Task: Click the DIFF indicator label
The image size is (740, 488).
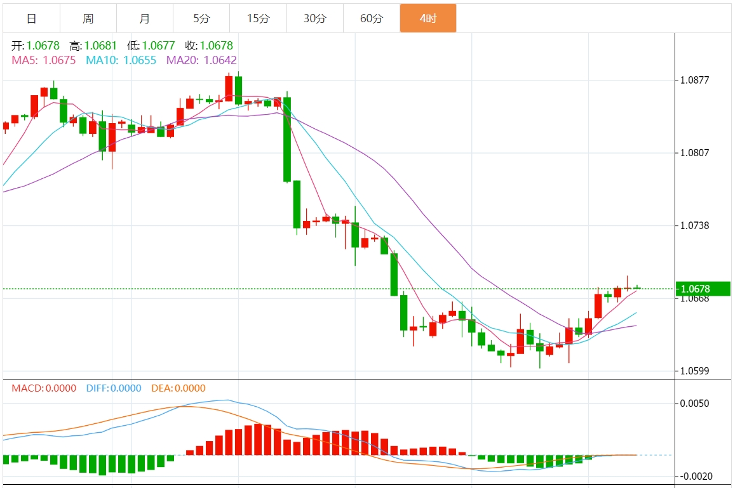Action: 112,388
